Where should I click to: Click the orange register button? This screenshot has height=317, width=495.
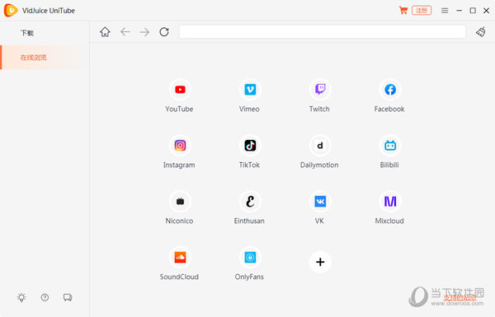[422, 11]
